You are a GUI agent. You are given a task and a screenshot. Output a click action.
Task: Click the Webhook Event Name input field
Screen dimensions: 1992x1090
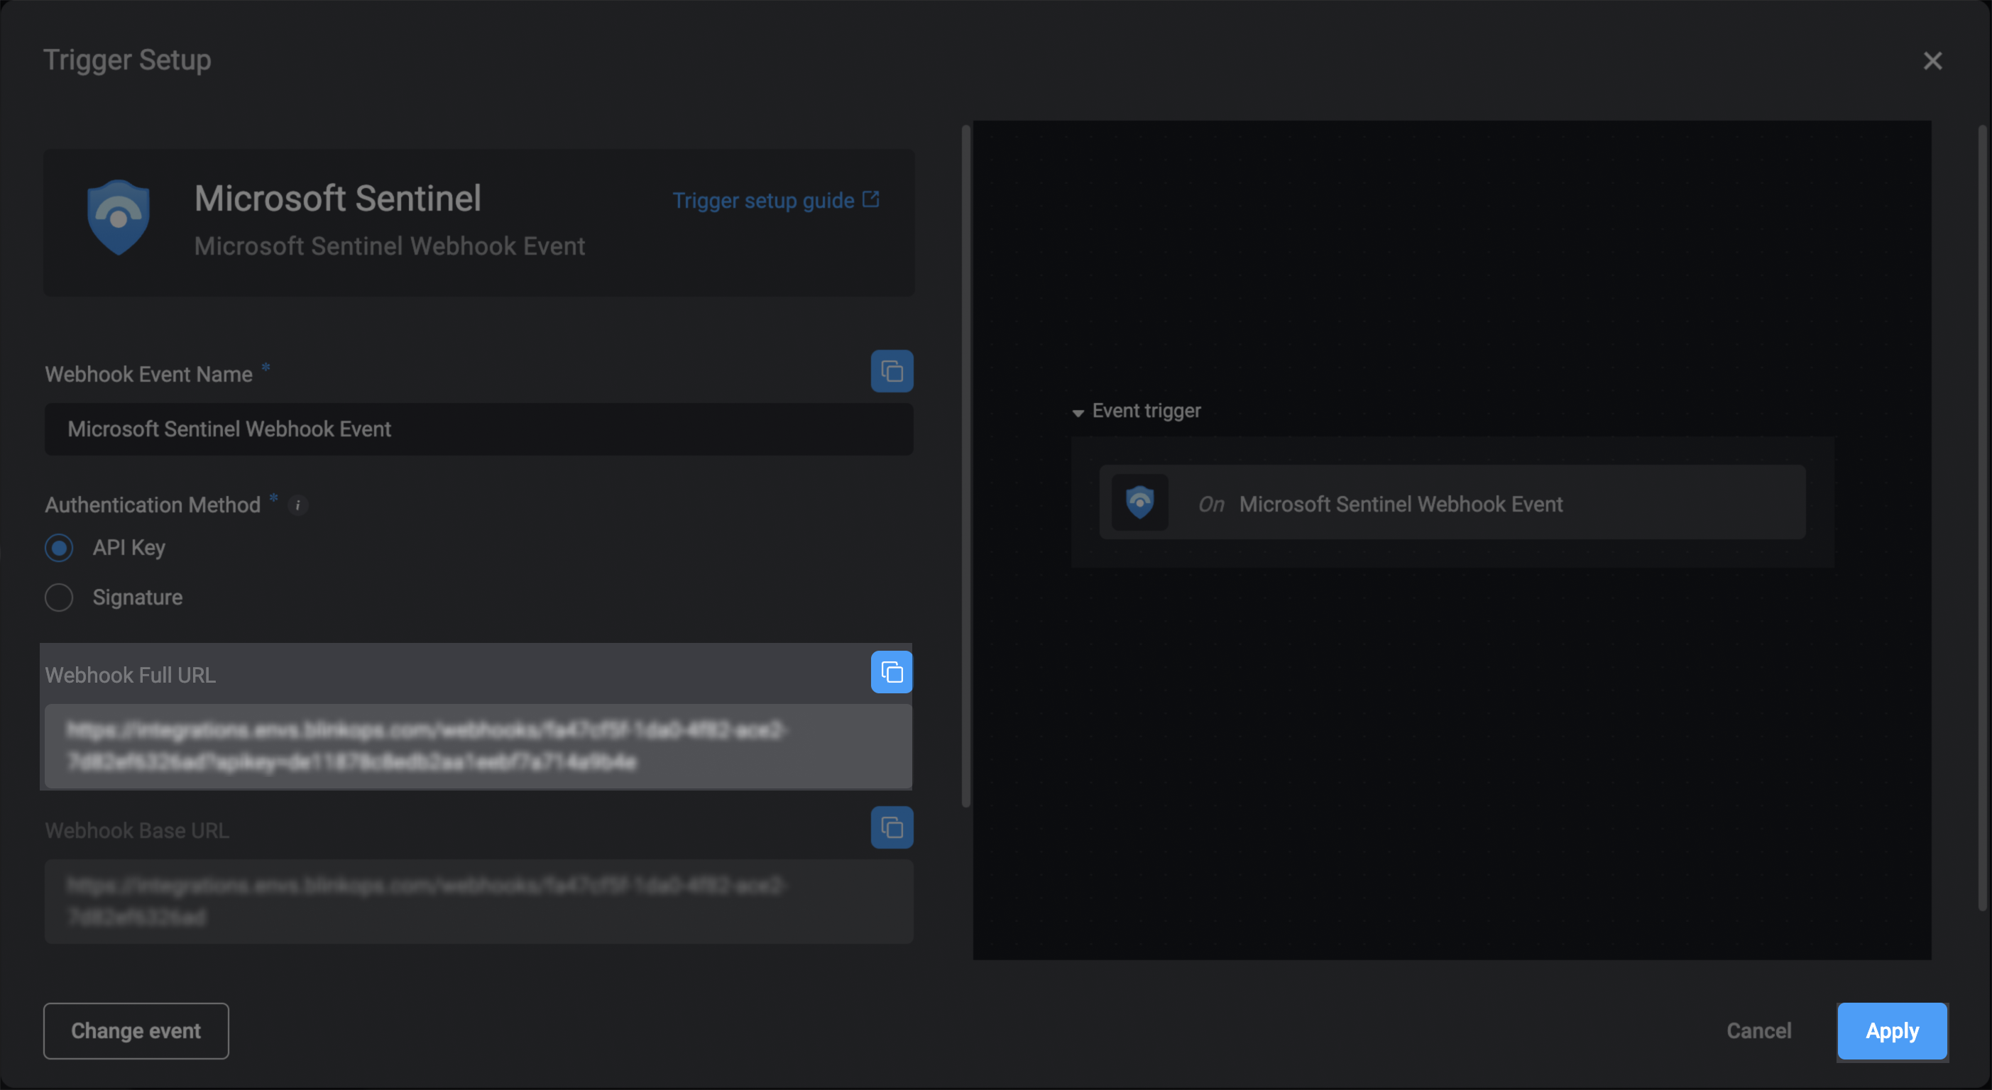point(478,429)
